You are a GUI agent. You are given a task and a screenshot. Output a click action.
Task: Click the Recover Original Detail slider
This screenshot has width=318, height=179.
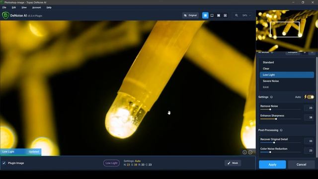(281, 143)
